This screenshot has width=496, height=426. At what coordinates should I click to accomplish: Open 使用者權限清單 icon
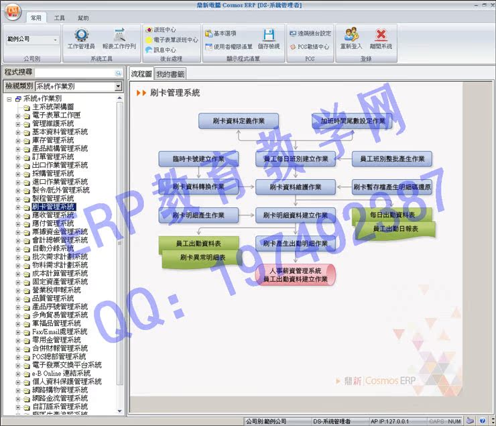208,46
